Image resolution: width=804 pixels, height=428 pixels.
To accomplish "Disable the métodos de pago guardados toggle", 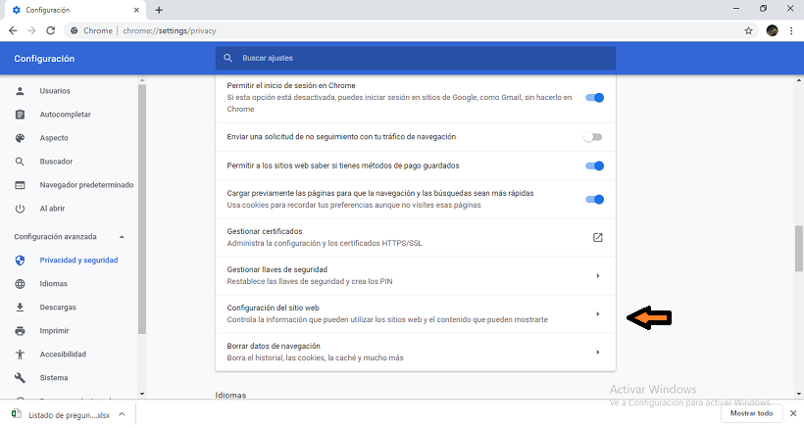I will click(x=594, y=166).
